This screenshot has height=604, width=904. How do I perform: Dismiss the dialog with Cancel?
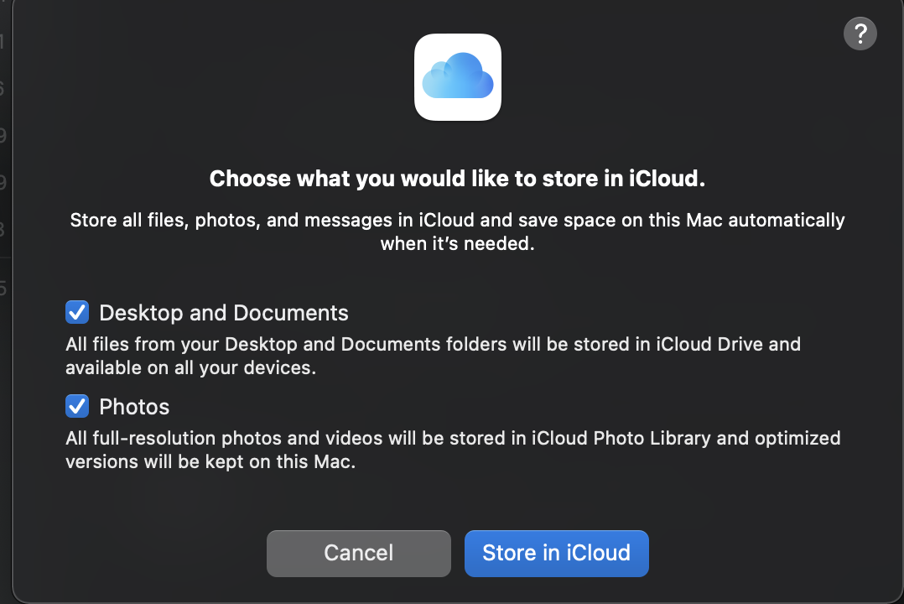click(x=359, y=553)
